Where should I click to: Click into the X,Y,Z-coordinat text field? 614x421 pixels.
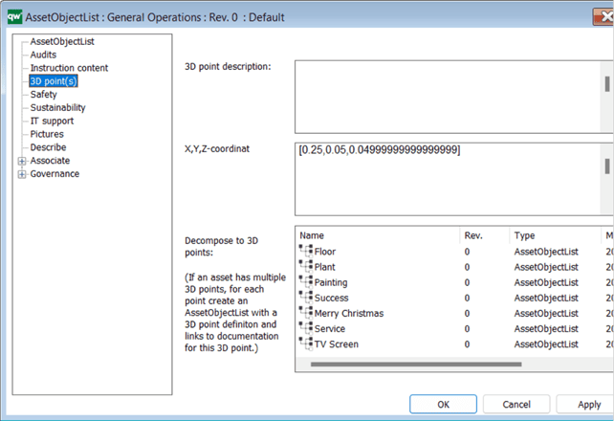448,180
